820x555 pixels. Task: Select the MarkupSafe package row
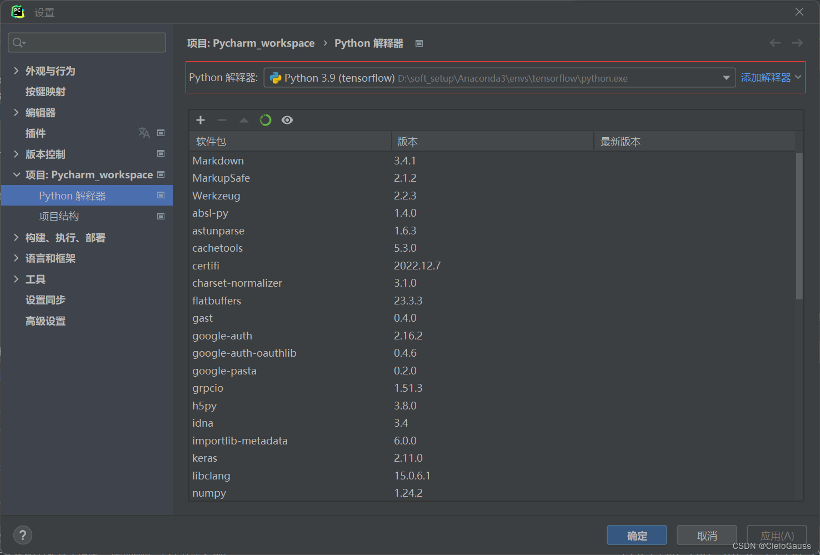pyautogui.click(x=492, y=178)
